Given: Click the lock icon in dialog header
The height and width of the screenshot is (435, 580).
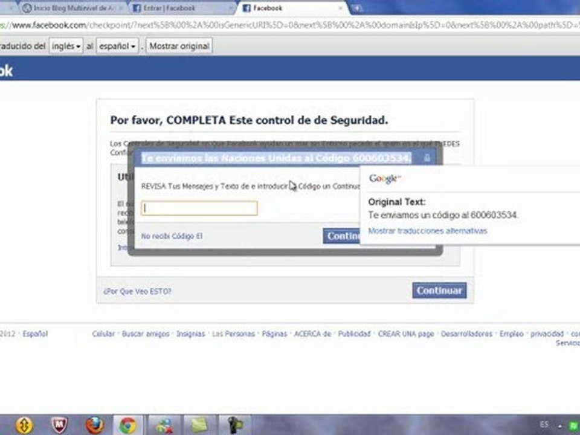Looking at the screenshot, I should pyautogui.click(x=427, y=158).
